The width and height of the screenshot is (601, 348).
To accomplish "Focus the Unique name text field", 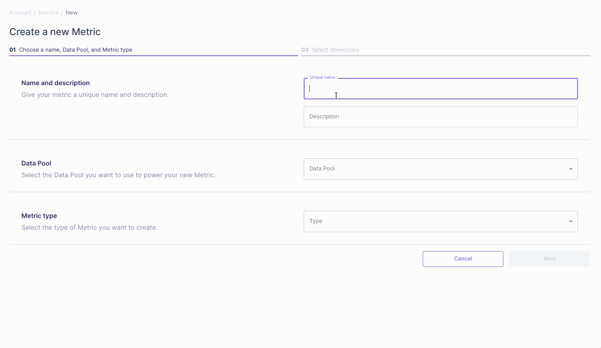I will pos(440,88).
